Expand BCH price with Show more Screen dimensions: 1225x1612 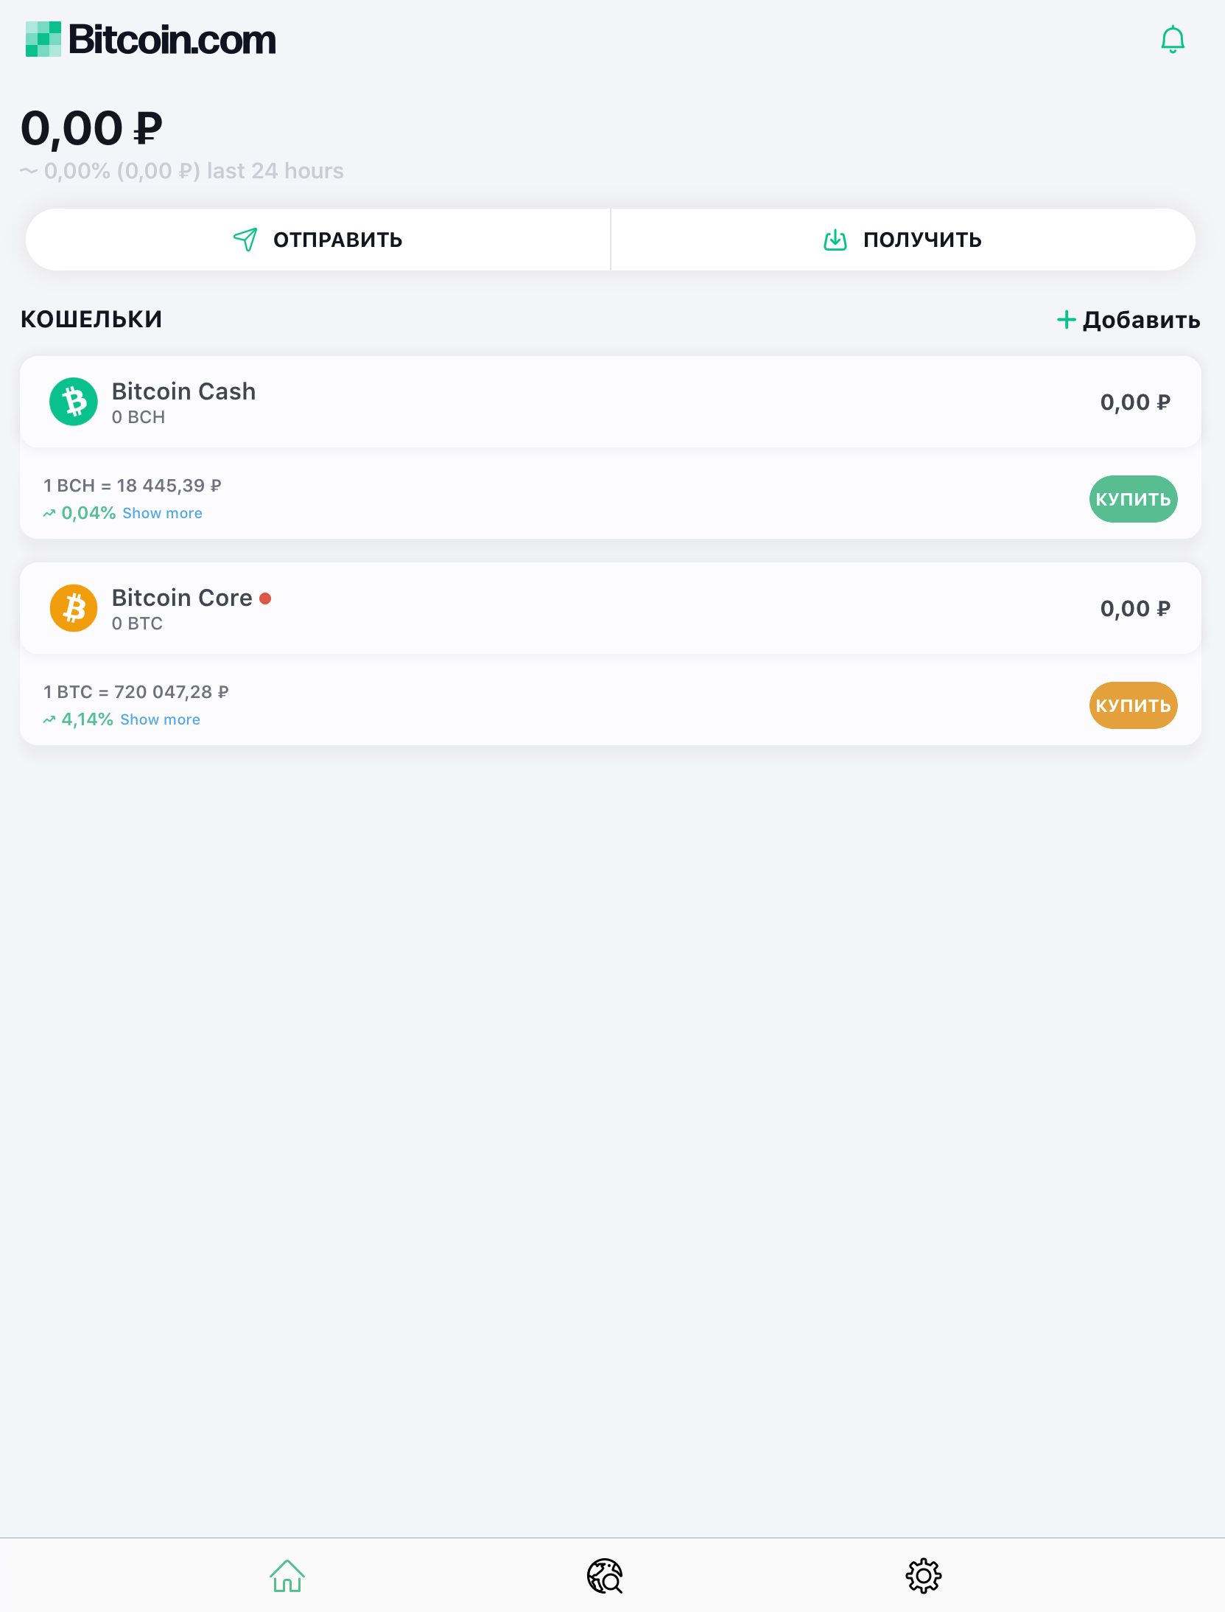click(x=162, y=513)
